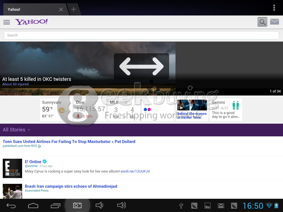The image size is (283, 212).
Task: Tap the Android home button
Action: click(33, 205)
